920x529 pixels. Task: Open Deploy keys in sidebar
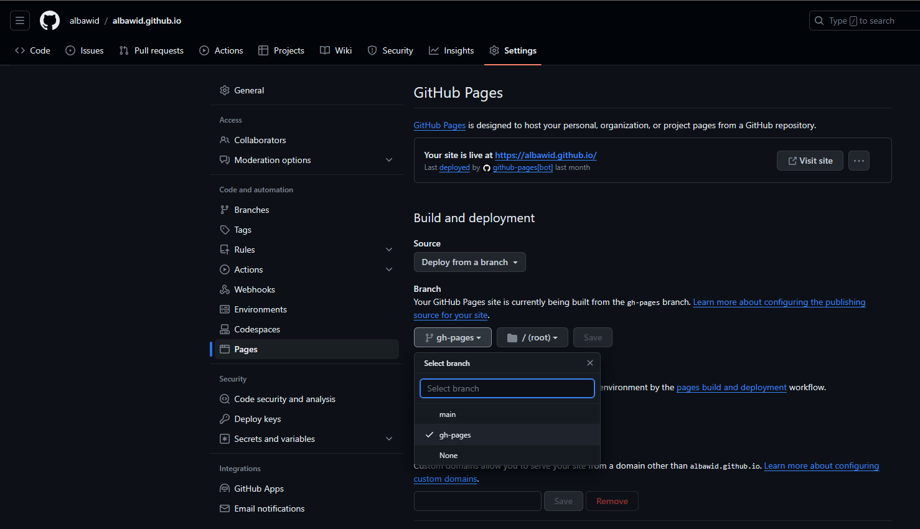[x=257, y=419]
